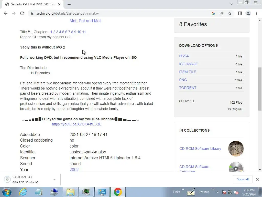Launch Internet Explorer from taskbar
This screenshot has width=262, height=197.
coord(23,192)
